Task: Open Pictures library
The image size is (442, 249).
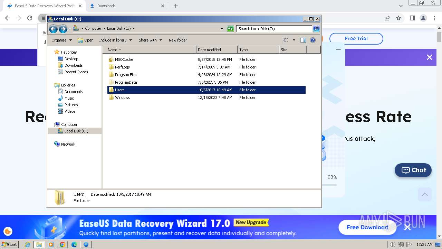Action: 71,105
